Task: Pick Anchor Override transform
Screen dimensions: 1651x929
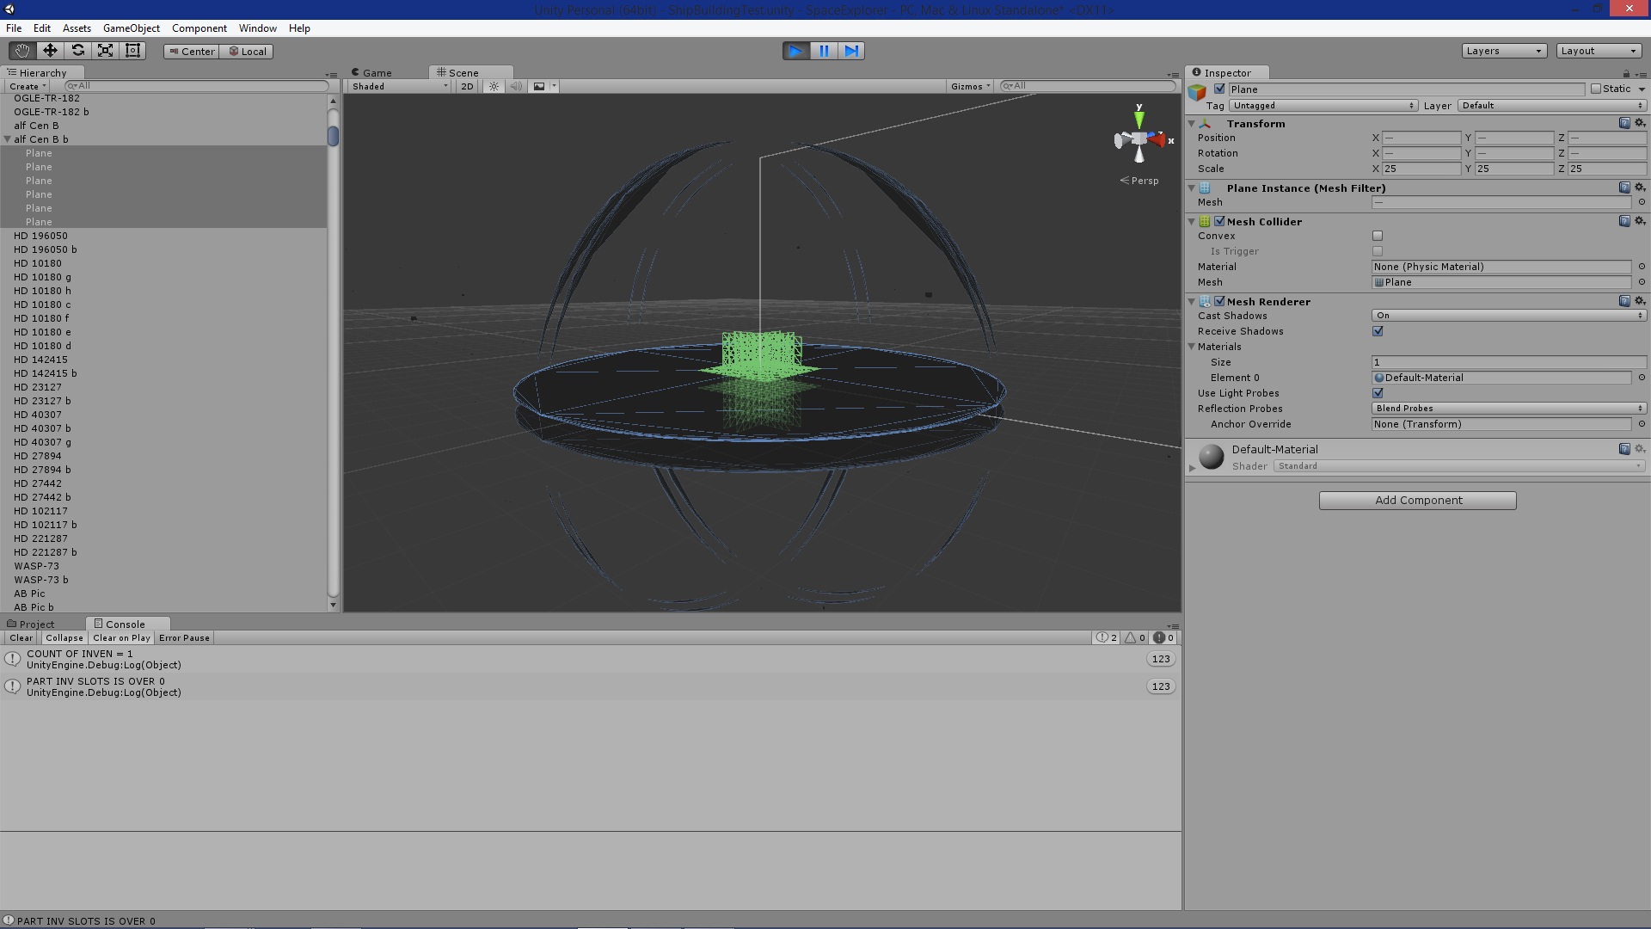Action: (x=1642, y=424)
